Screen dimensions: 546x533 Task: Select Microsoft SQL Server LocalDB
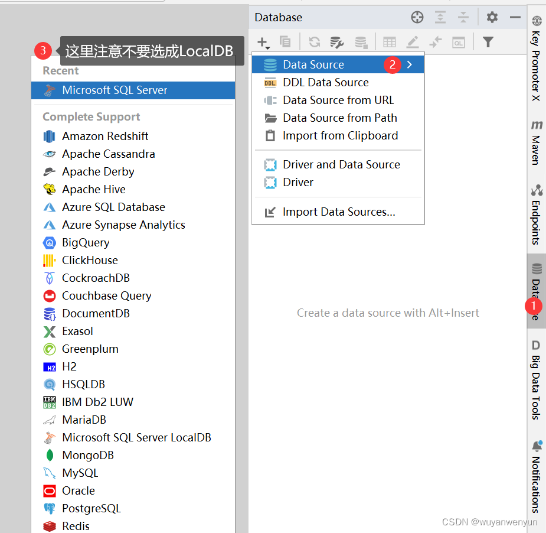tap(133, 438)
